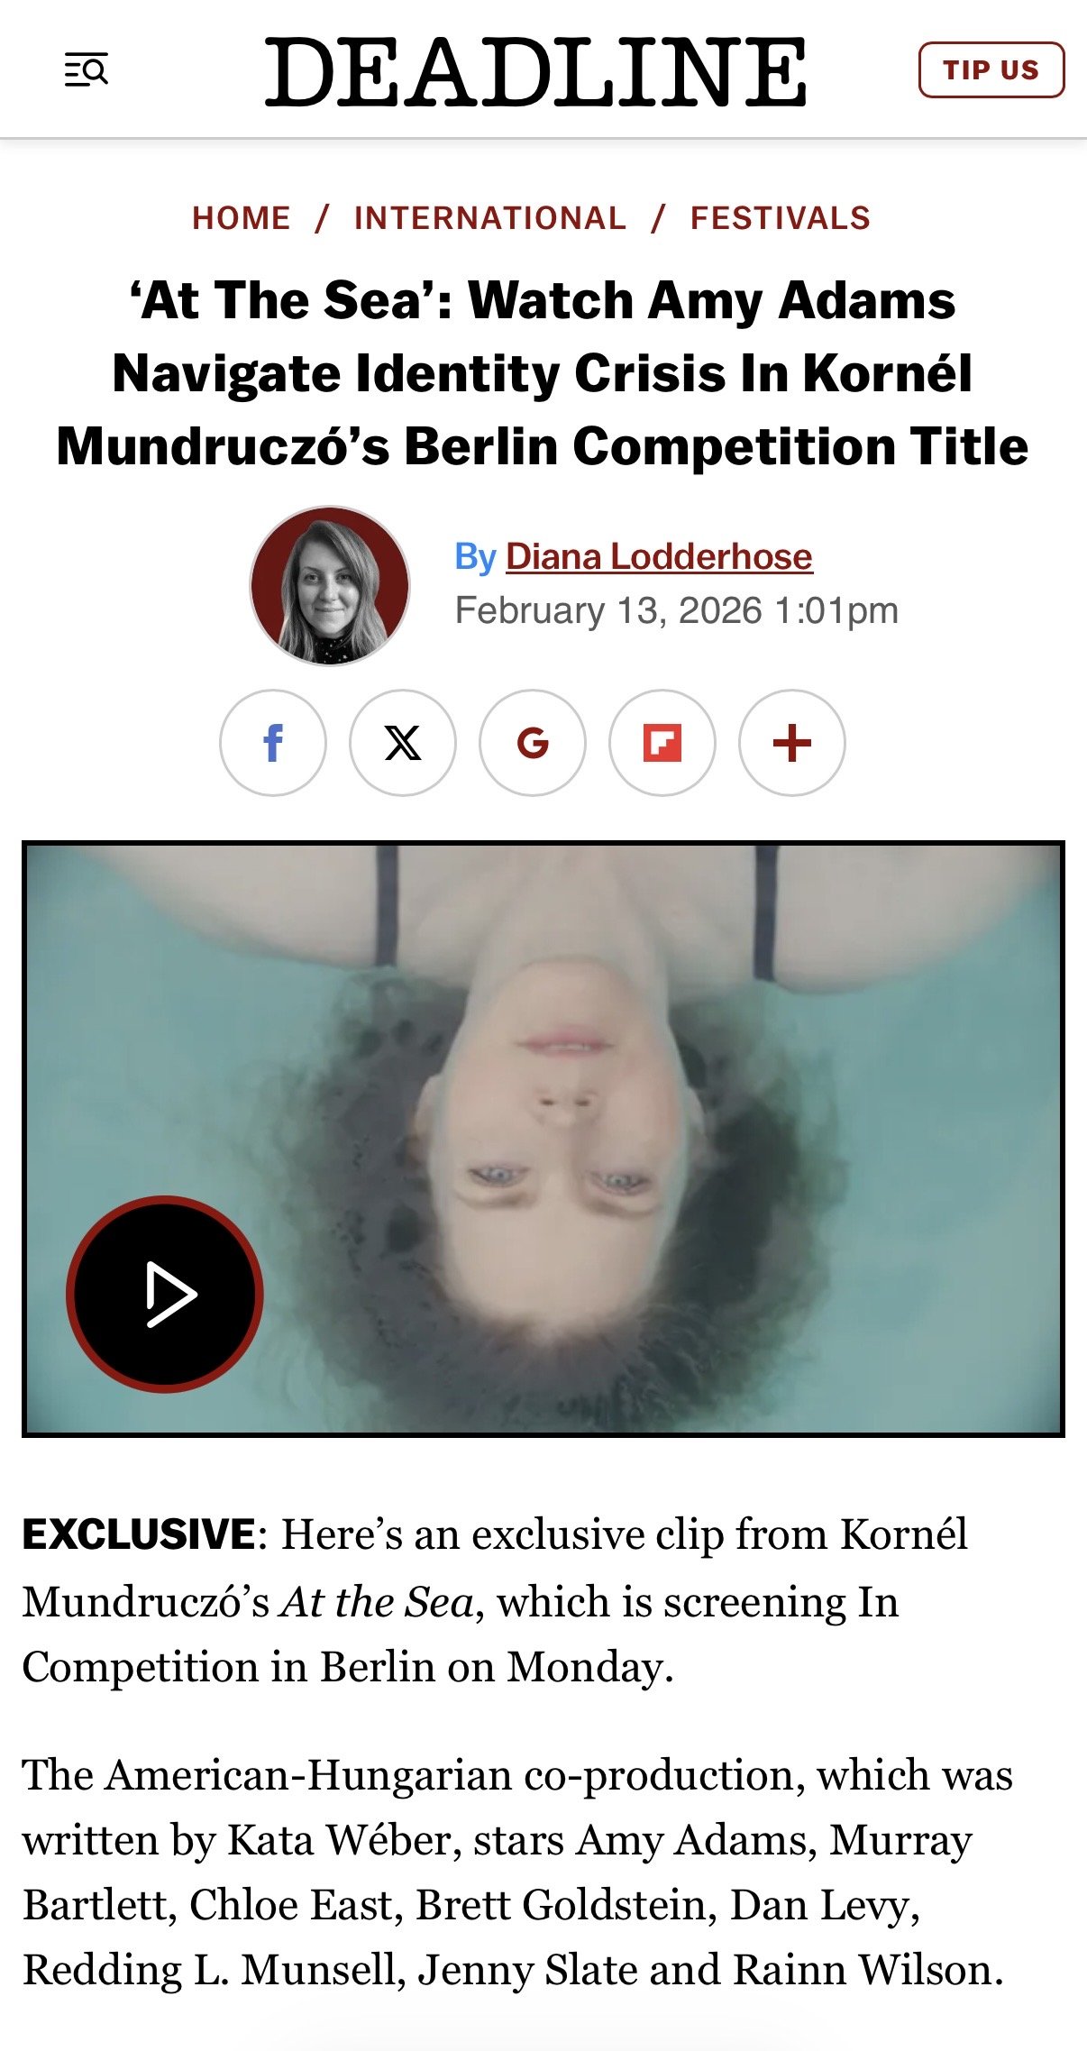Click the italic At the Sea title
The image size is (1087, 2051).
point(377,1602)
